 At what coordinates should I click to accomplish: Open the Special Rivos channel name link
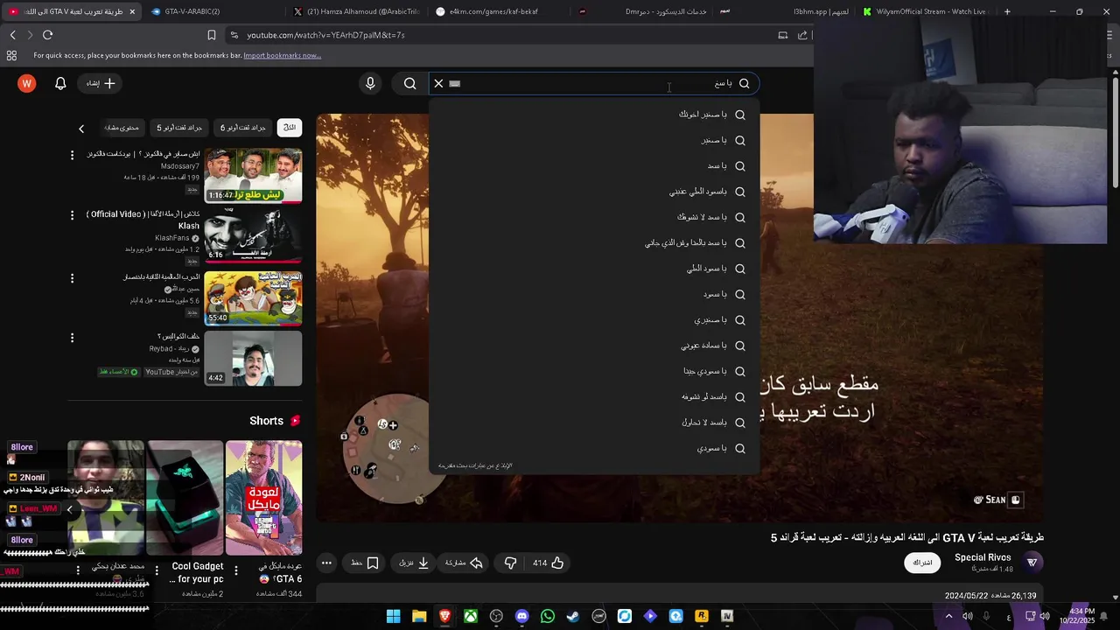pos(983,557)
